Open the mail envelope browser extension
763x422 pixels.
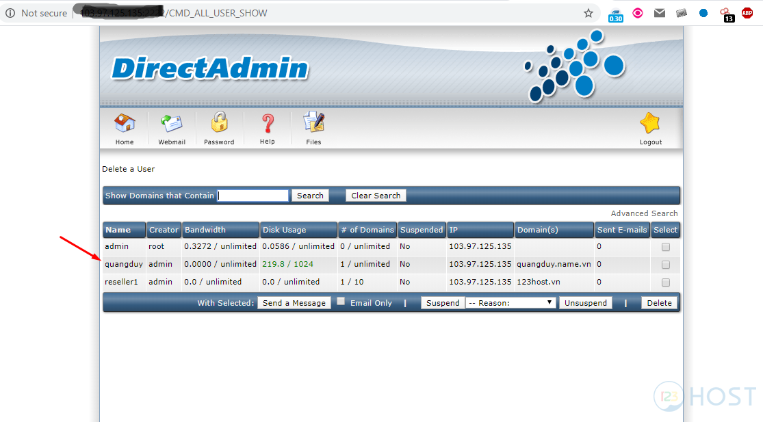point(660,13)
